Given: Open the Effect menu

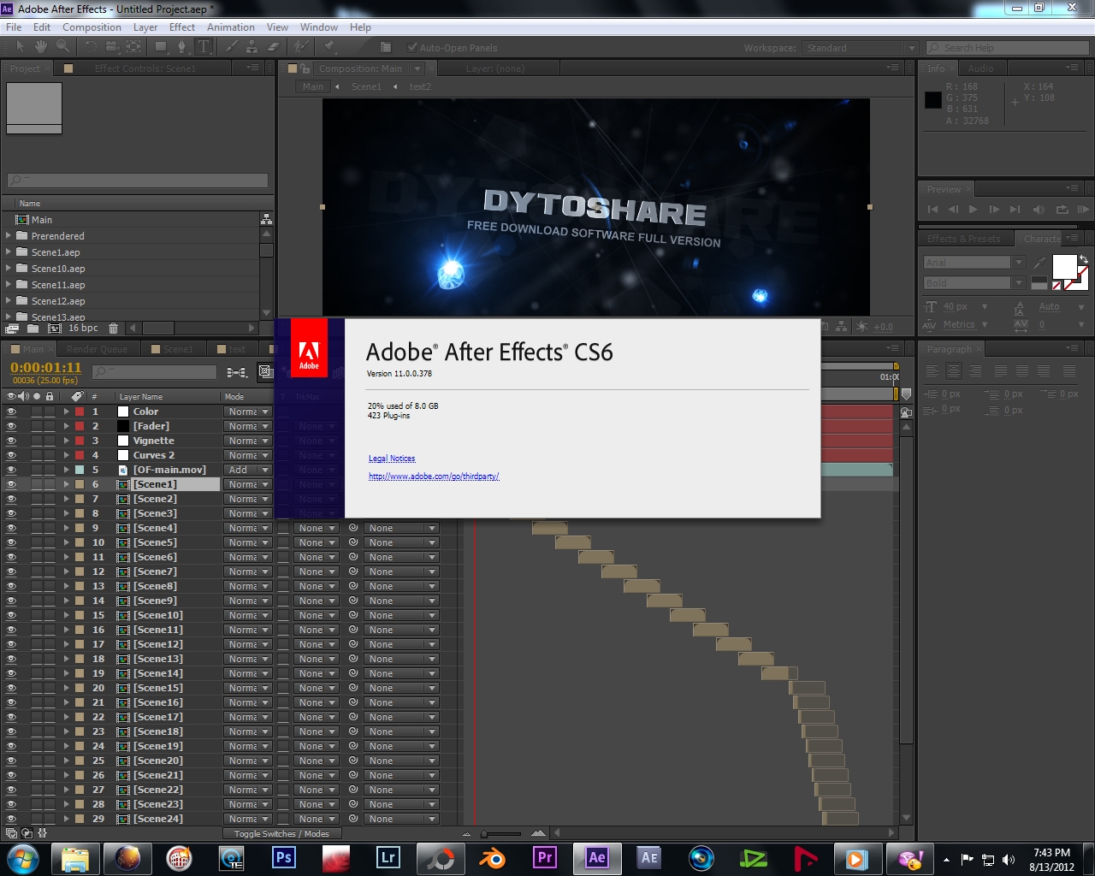Looking at the screenshot, I should 182,27.
